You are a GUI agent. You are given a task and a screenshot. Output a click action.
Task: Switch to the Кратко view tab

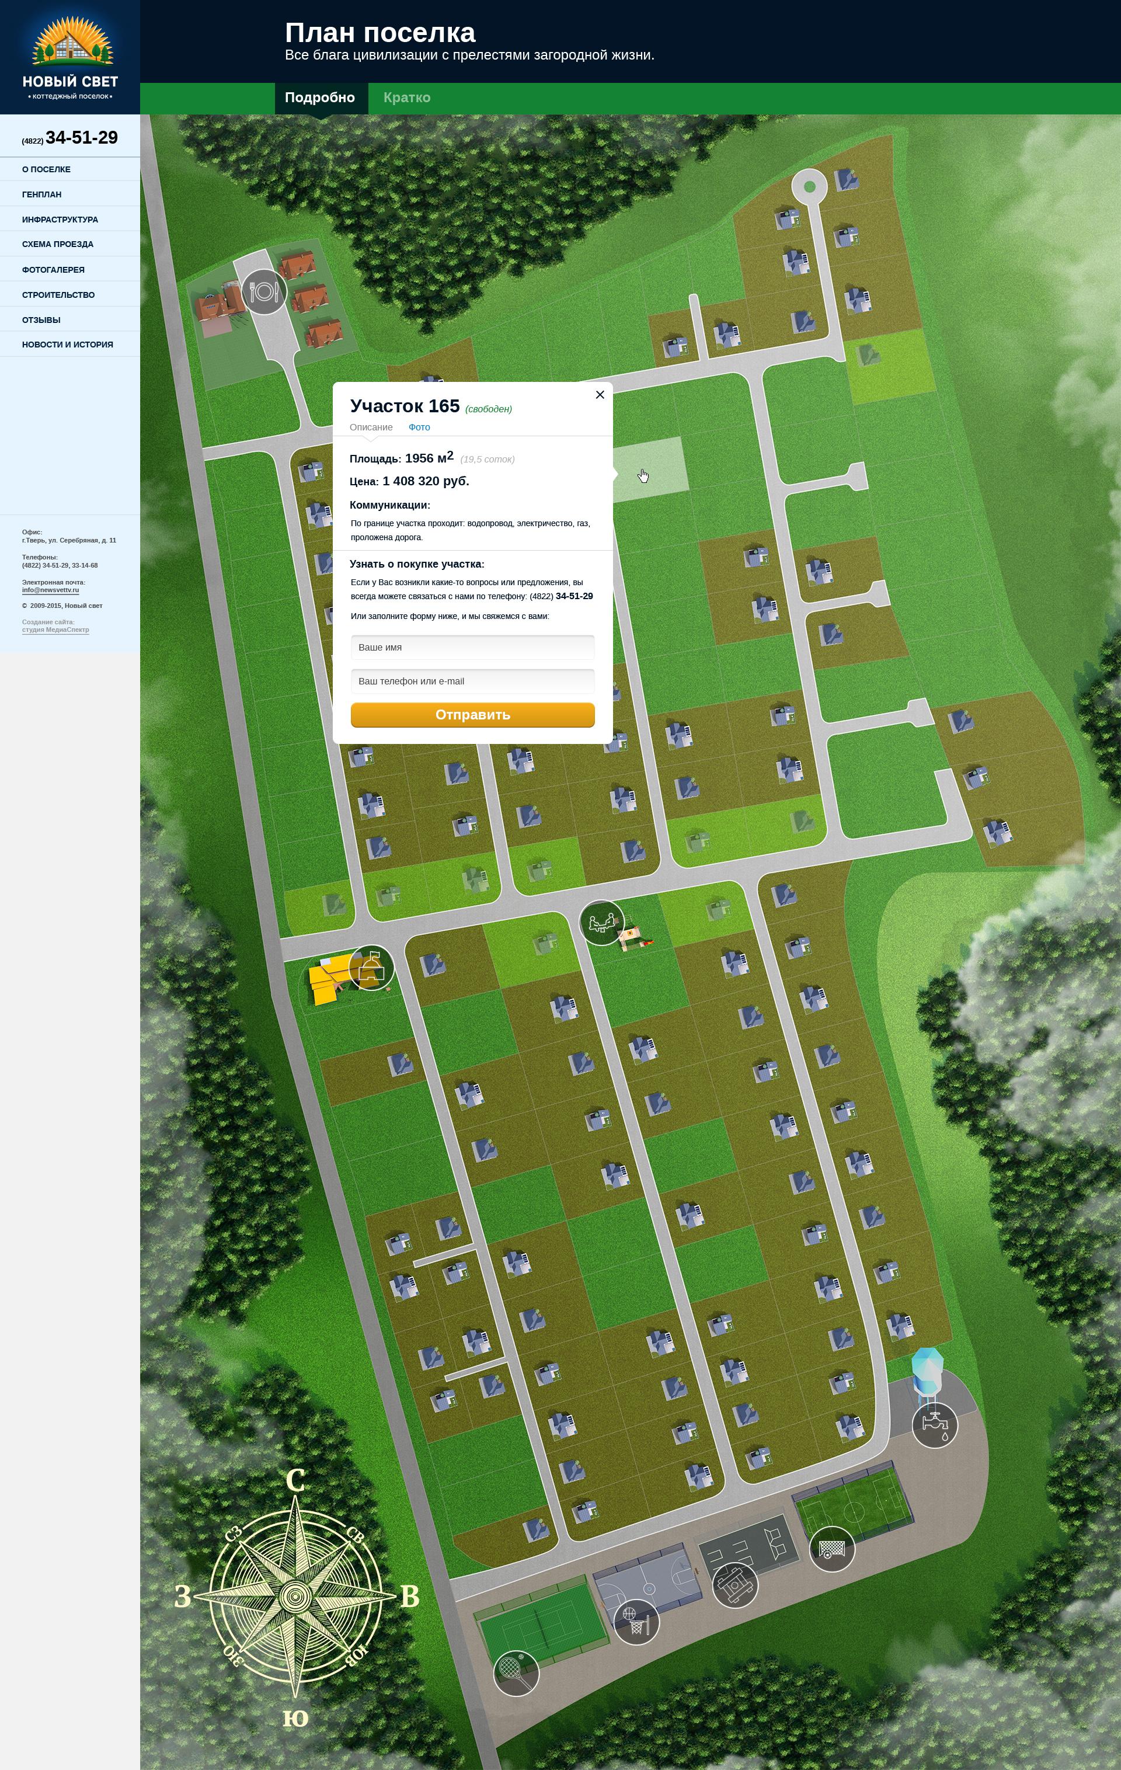coord(406,98)
